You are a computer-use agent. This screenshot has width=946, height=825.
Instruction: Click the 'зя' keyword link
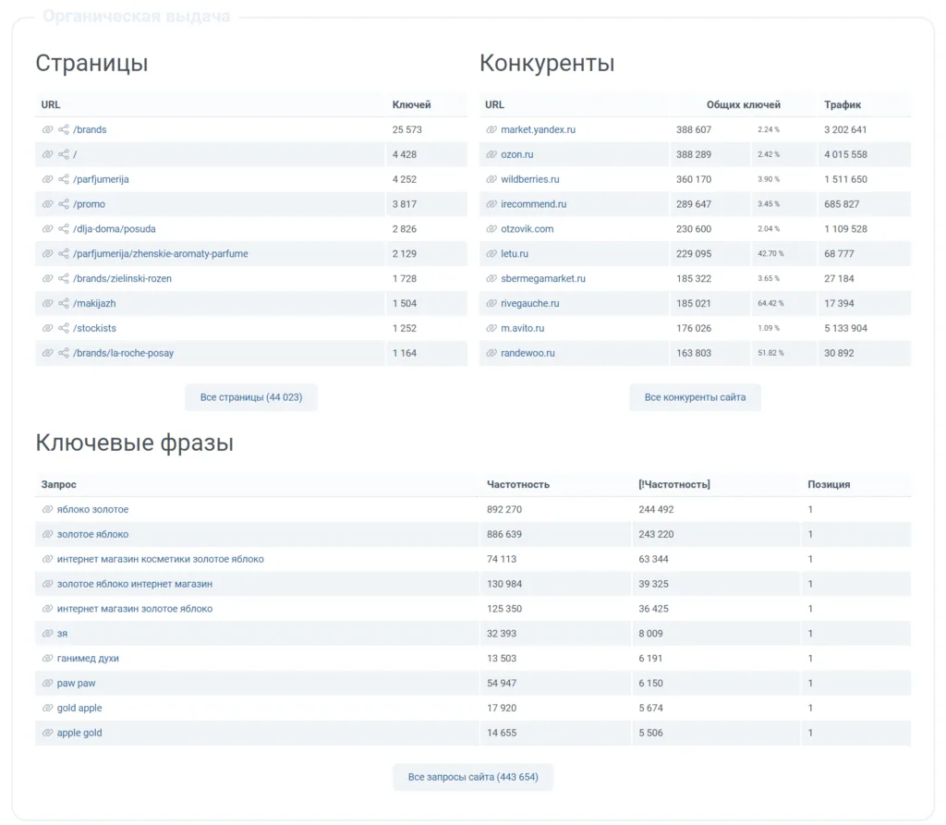(62, 634)
